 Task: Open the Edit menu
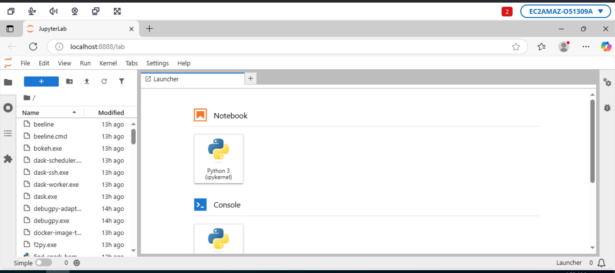tap(44, 63)
